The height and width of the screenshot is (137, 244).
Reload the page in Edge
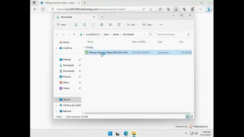coord(43,9)
